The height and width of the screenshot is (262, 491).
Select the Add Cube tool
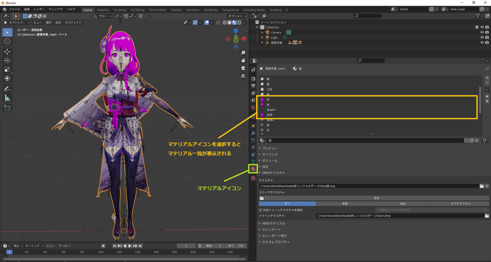coord(7,108)
